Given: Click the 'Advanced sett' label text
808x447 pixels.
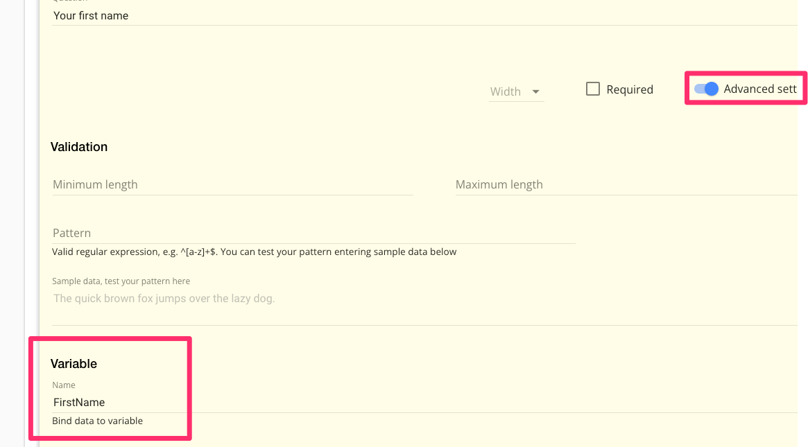Looking at the screenshot, I should [x=760, y=89].
